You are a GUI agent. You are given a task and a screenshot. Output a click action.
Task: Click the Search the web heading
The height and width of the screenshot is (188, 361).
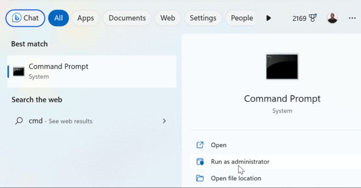(37, 99)
